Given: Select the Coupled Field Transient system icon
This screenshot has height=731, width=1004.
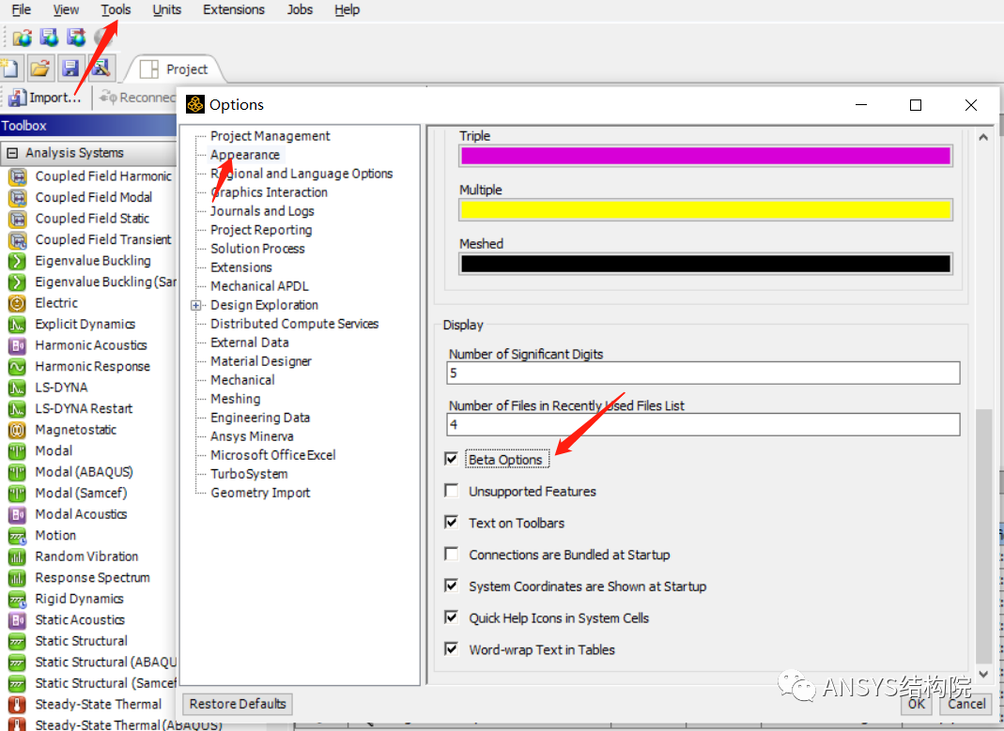Looking at the screenshot, I should click(x=17, y=240).
